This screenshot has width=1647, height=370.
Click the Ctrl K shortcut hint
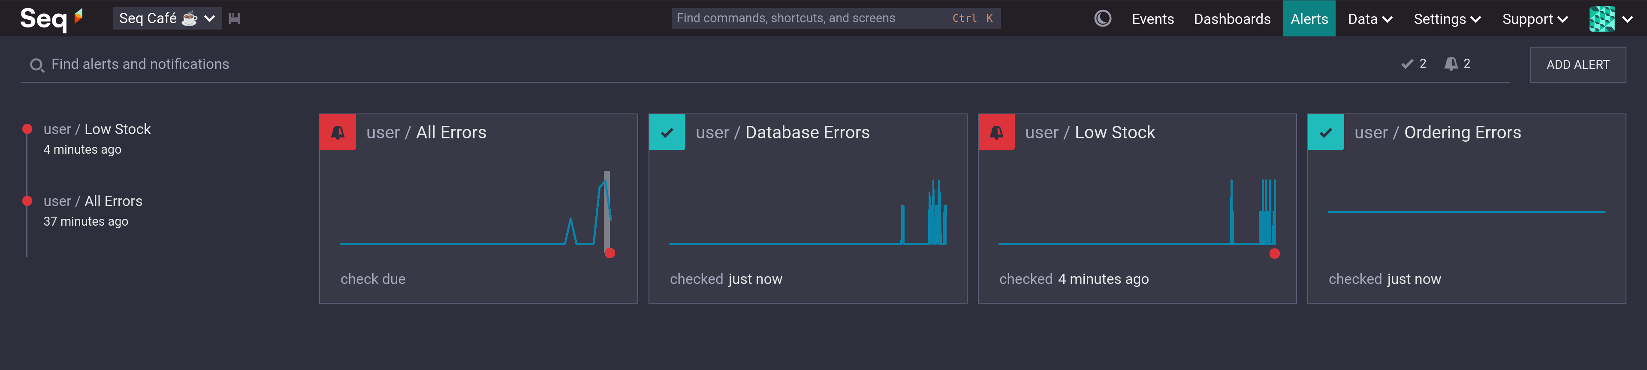tap(972, 18)
